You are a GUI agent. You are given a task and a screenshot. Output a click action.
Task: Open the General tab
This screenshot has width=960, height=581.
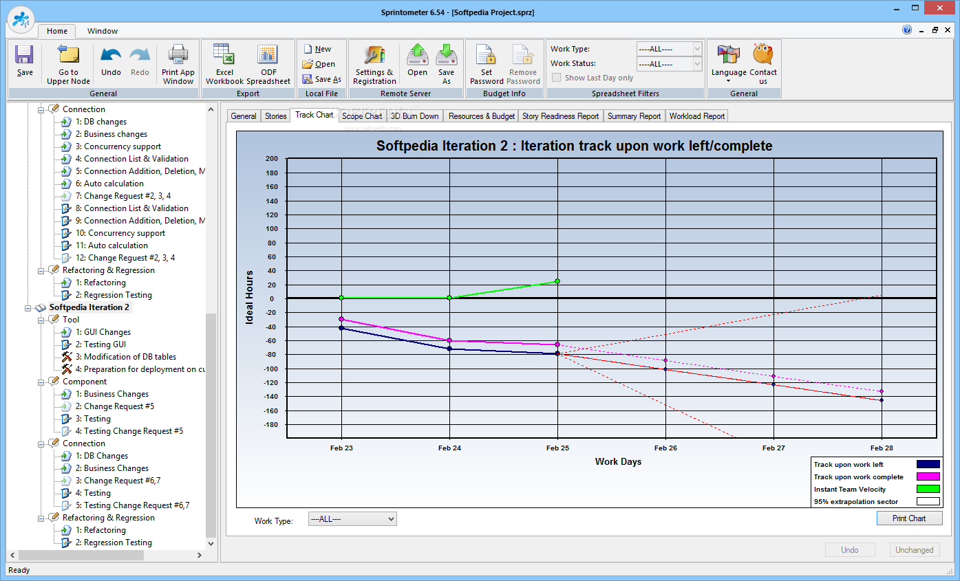tap(244, 116)
